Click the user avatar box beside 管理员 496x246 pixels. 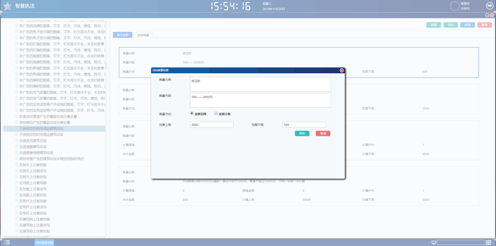pyautogui.click(x=455, y=6)
